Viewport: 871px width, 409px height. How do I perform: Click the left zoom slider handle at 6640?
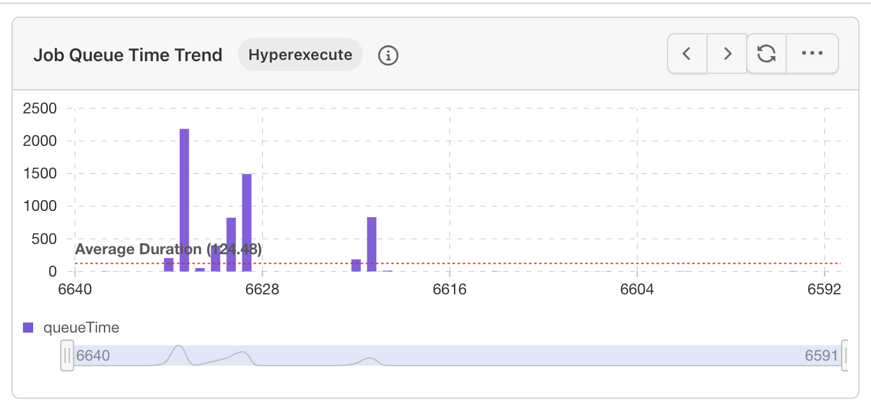click(67, 355)
